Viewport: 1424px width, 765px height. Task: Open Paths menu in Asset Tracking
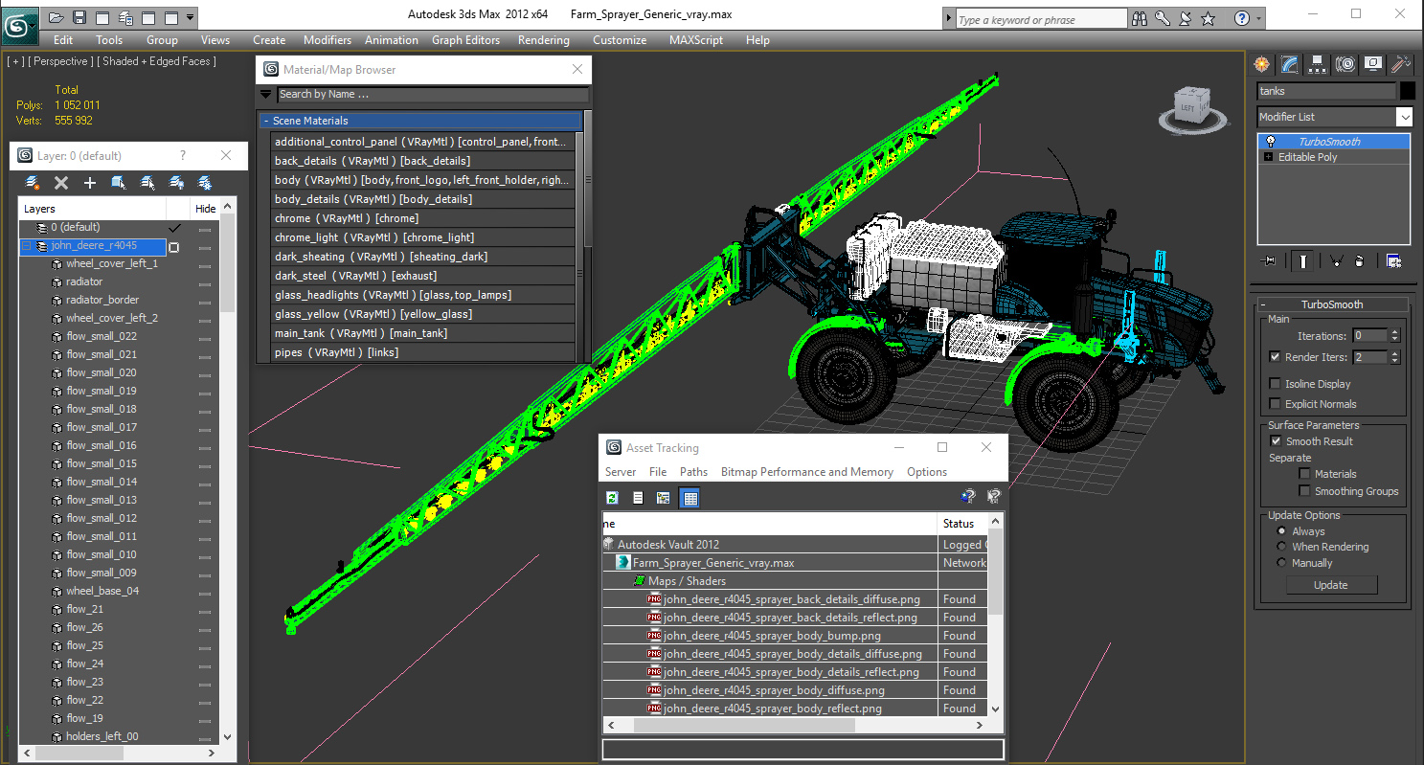693,472
